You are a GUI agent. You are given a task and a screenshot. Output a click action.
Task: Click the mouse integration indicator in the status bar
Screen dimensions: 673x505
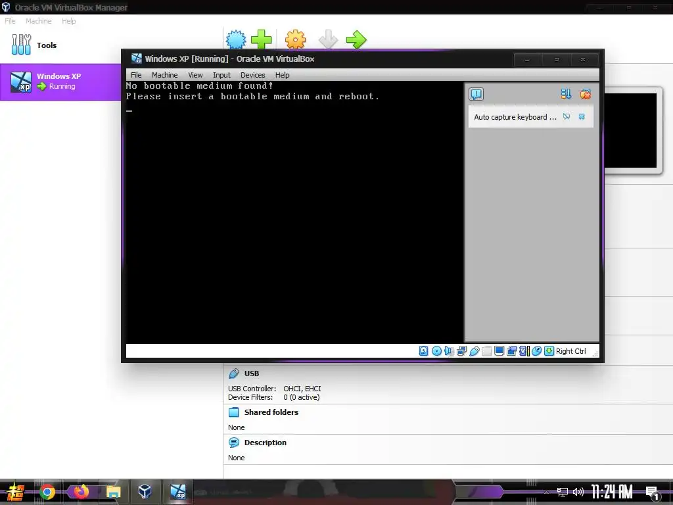pyautogui.click(x=536, y=351)
